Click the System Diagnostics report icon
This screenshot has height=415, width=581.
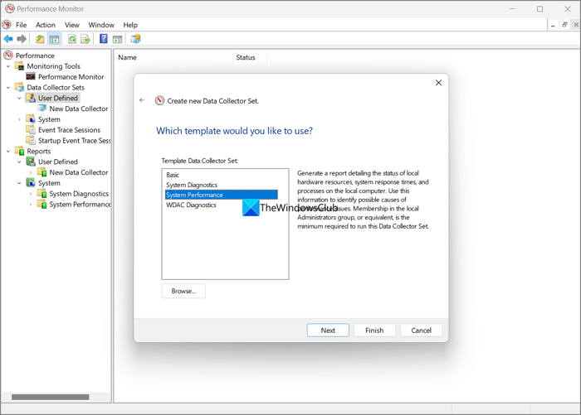pos(41,194)
